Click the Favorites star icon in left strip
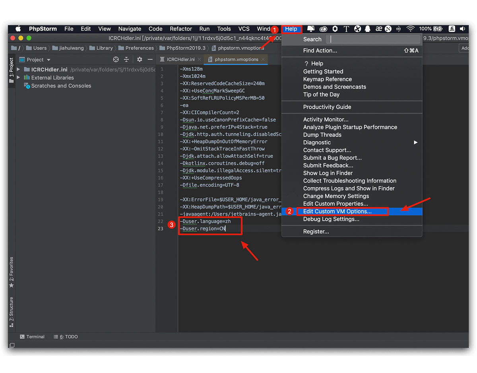This screenshot has width=477, height=373. tap(11, 286)
